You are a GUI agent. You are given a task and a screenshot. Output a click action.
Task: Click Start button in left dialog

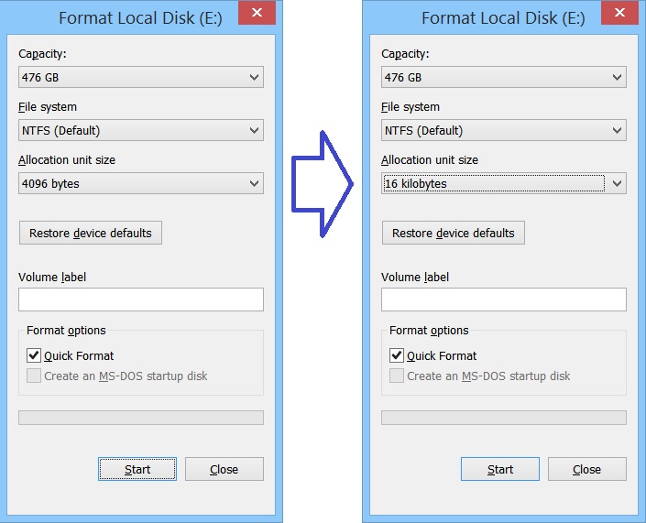pyautogui.click(x=137, y=469)
